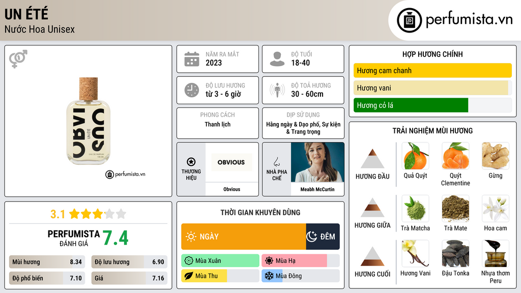Image resolution: width=521 pixels, height=293 pixels.
Task: Click the small watermark logo under the bottle
Action: 125,174
